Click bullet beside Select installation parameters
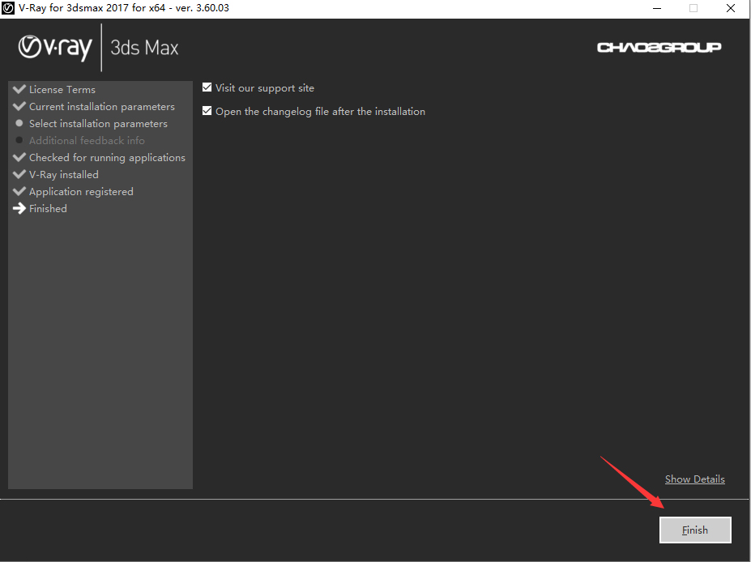The width and height of the screenshot is (751, 562). point(19,123)
